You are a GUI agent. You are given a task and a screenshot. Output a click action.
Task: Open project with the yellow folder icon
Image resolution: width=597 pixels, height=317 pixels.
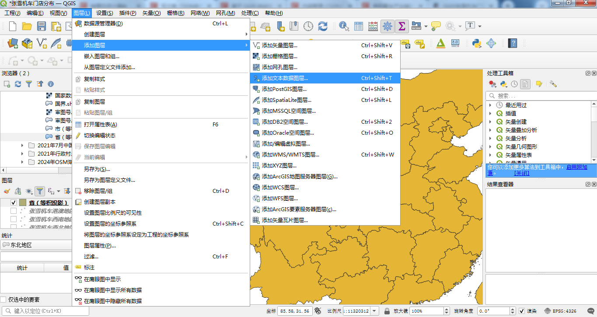[x=27, y=26]
